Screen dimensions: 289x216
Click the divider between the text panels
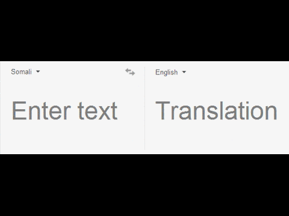(144, 108)
